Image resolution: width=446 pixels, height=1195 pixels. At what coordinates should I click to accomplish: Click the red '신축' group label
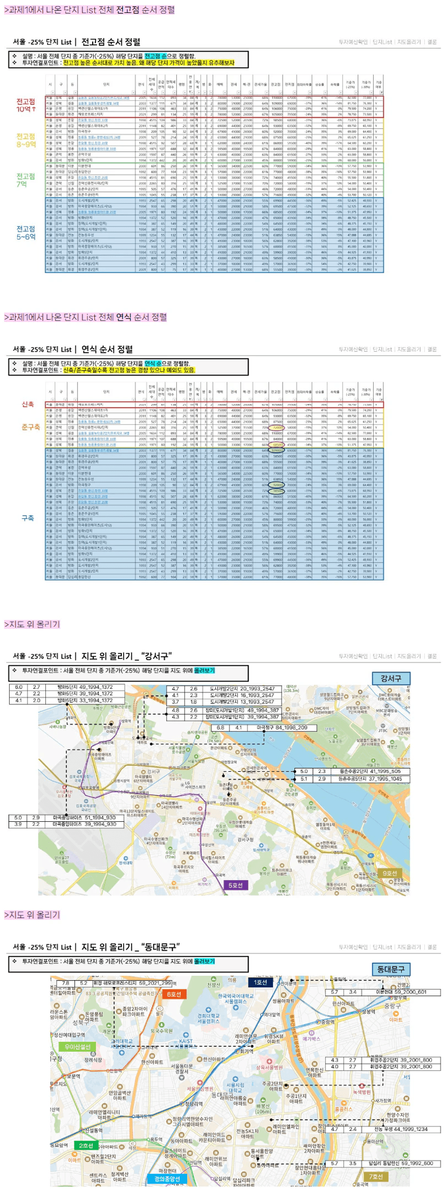[28, 404]
